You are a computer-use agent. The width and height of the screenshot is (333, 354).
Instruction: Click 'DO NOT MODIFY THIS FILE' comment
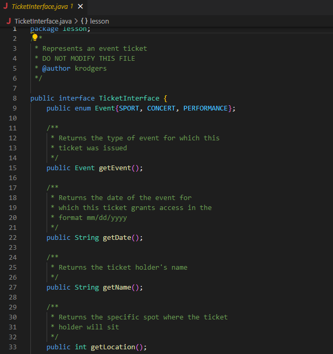[x=88, y=59]
